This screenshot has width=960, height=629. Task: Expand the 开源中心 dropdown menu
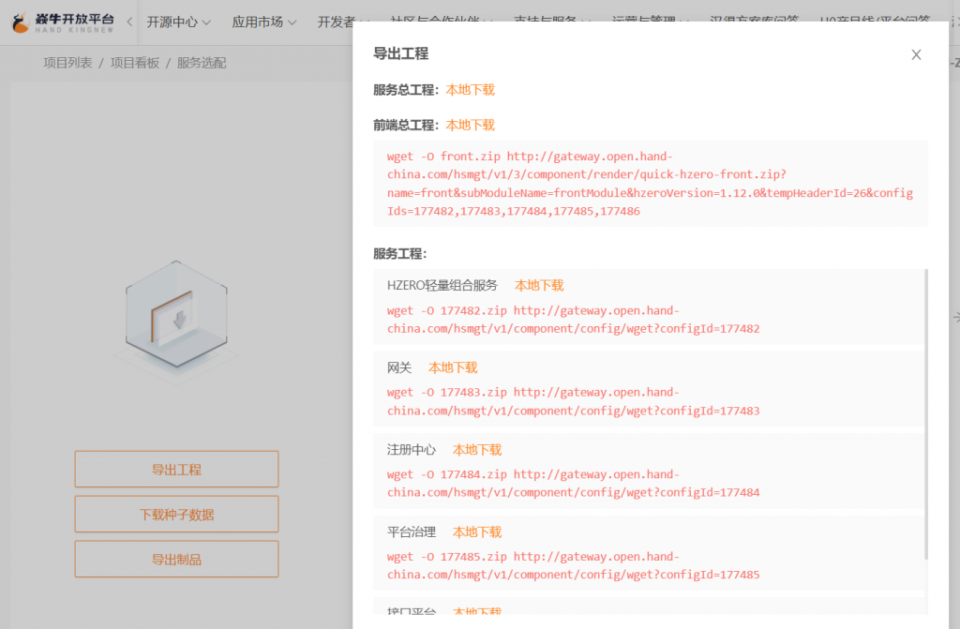click(x=178, y=22)
